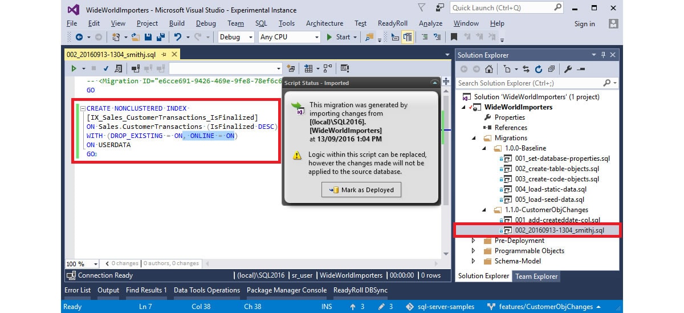Image resolution: width=684 pixels, height=313 pixels.
Task: Open the Error List tab
Action: click(78, 290)
